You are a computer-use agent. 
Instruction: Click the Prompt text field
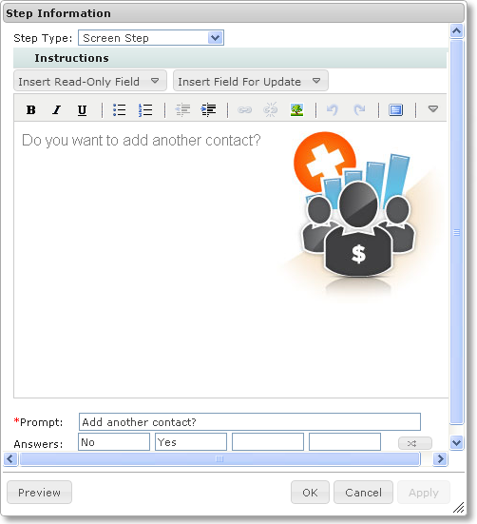[x=250, y=421]
